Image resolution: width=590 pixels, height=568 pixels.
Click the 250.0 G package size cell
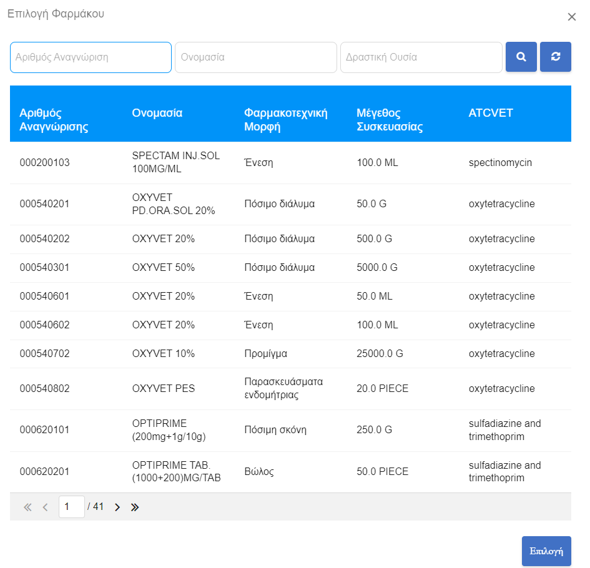click(374, 429)
